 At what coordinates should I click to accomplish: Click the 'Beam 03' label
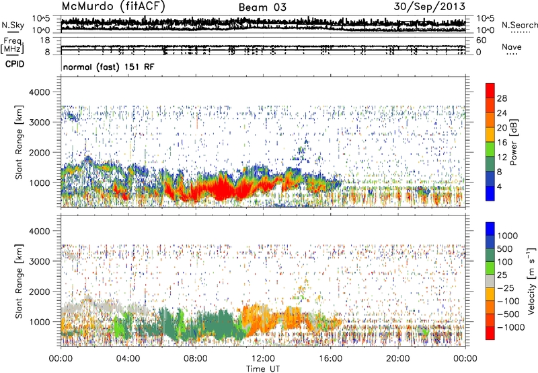[262, 7]
